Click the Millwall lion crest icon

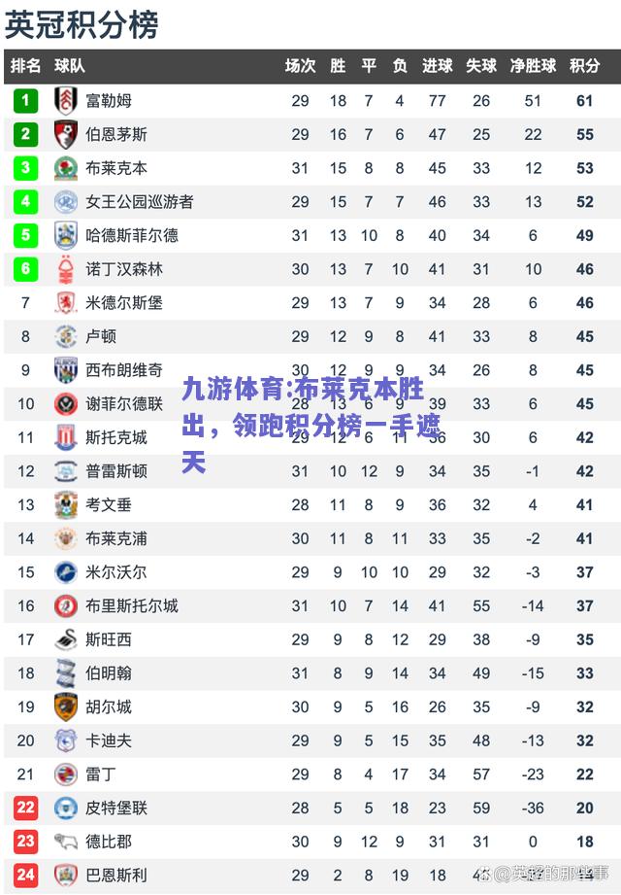coord(66,572)
